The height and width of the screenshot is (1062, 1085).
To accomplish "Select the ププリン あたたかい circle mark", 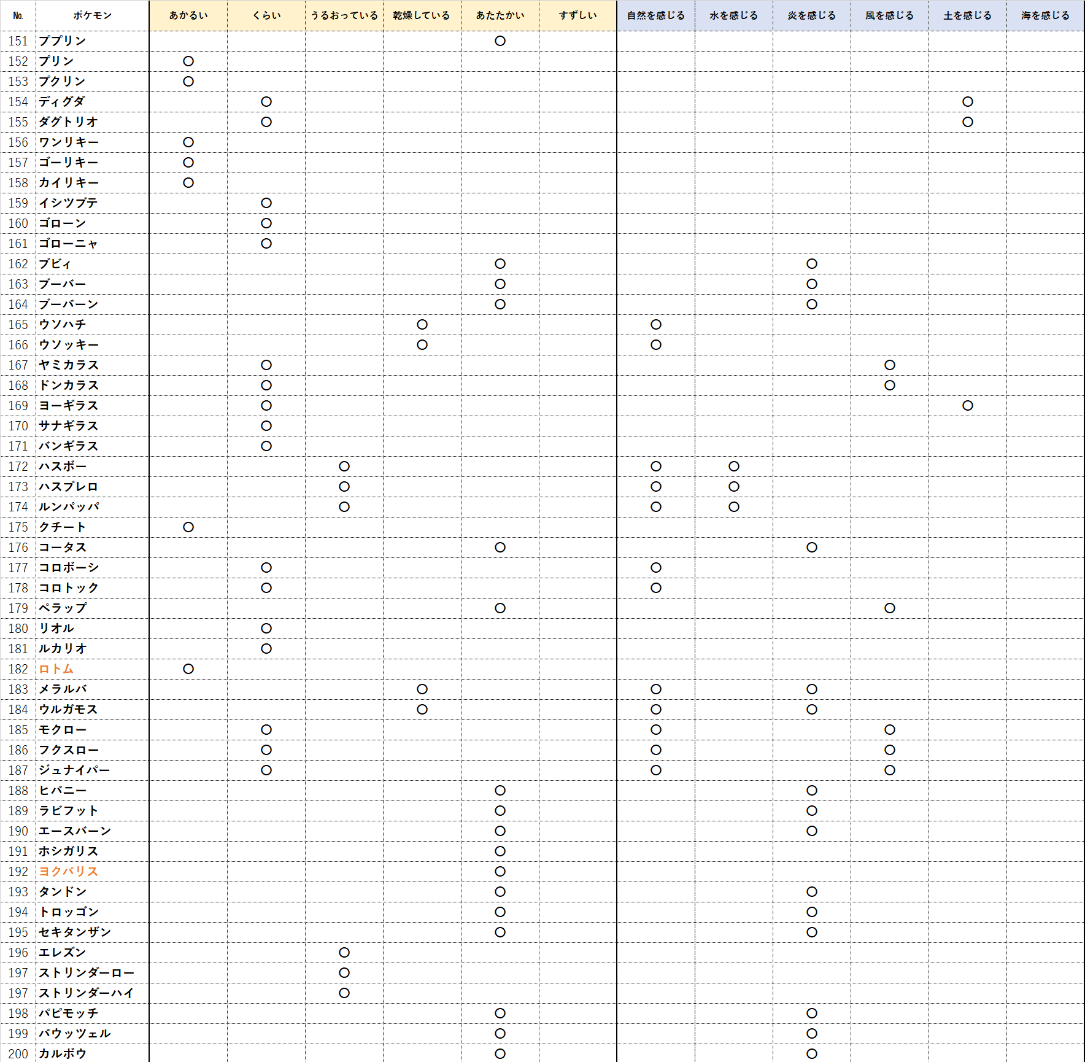I will click(500, 41).
